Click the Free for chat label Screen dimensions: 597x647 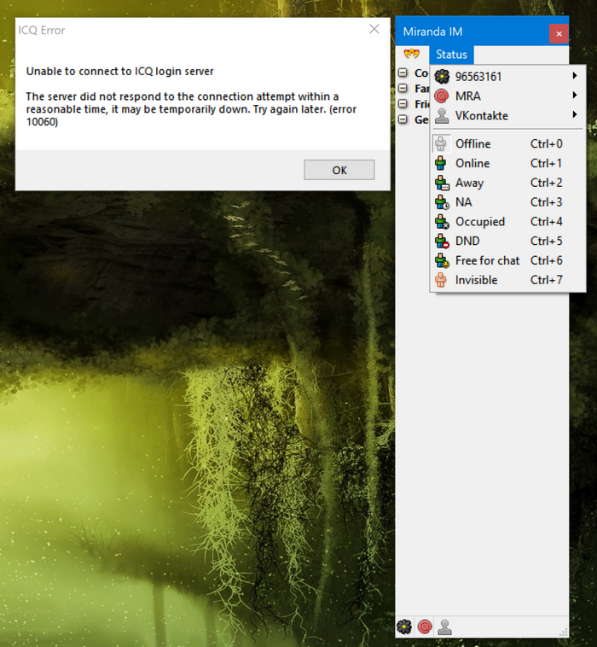point(487,260)
